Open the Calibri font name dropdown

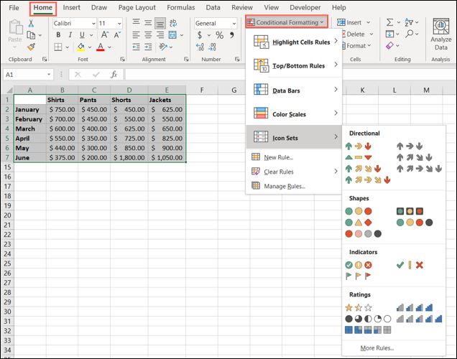[93, 23]
